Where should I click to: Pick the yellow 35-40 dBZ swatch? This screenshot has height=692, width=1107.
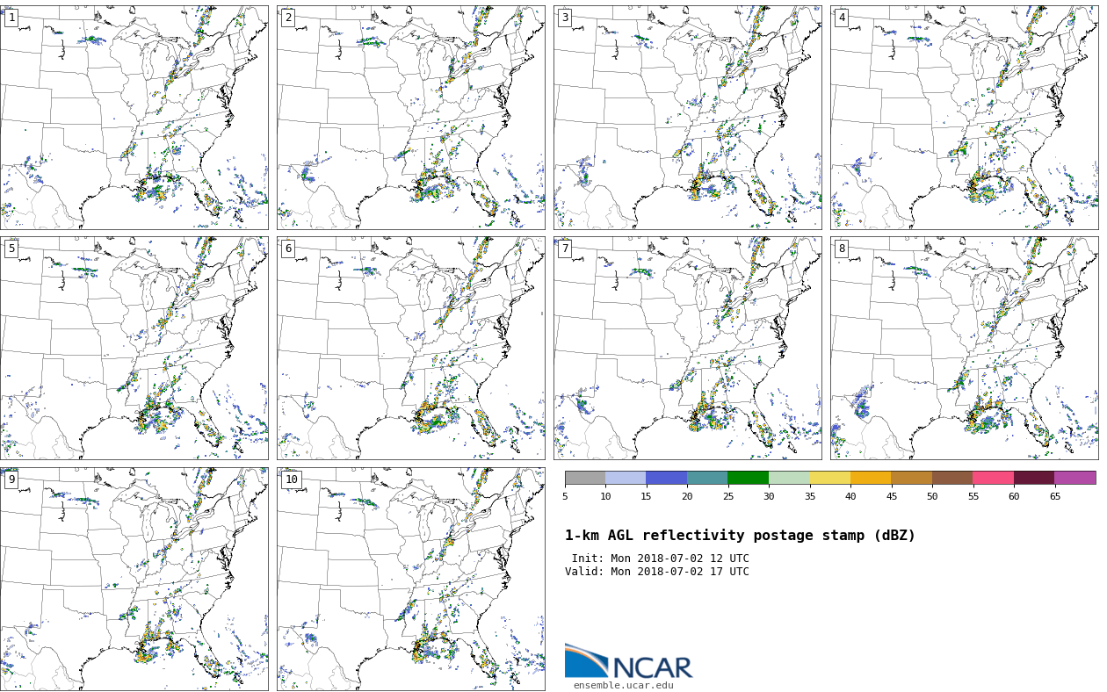[829, 478]
